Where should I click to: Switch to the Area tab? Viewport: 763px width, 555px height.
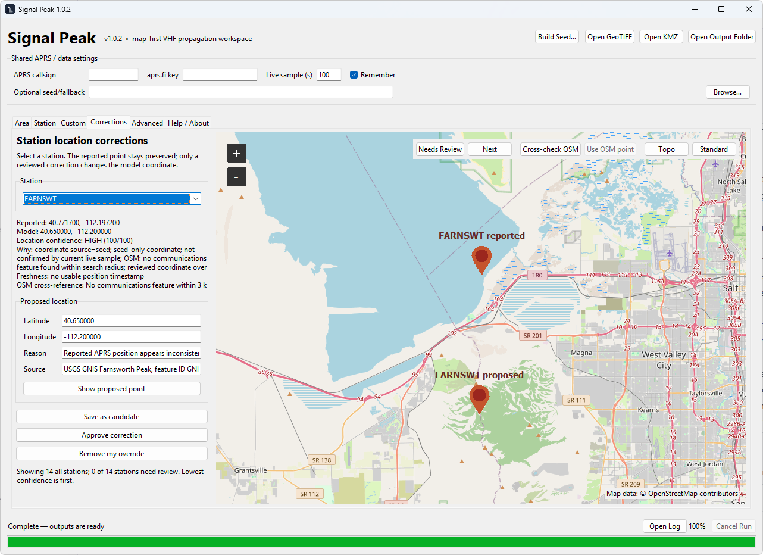pos(22,123)
